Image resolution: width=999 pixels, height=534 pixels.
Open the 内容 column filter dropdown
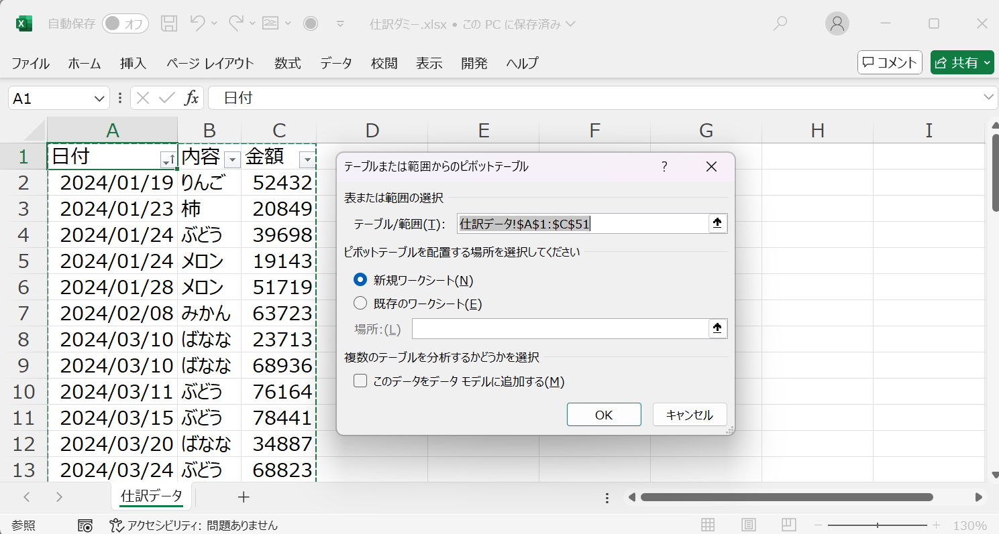pyautogui.click(x=231, y=159)
